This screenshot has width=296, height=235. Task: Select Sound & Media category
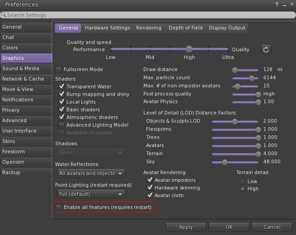click(x=21, y=69)
